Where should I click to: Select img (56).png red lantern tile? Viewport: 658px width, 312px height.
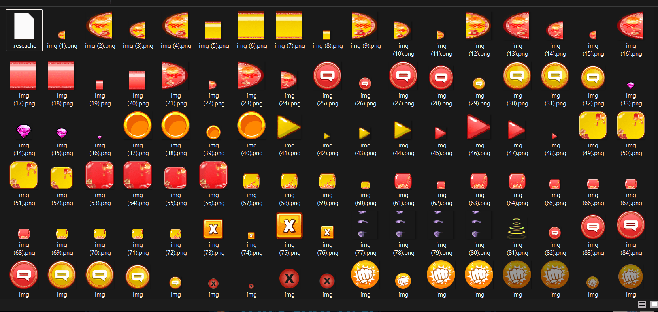tap(213, 175)
